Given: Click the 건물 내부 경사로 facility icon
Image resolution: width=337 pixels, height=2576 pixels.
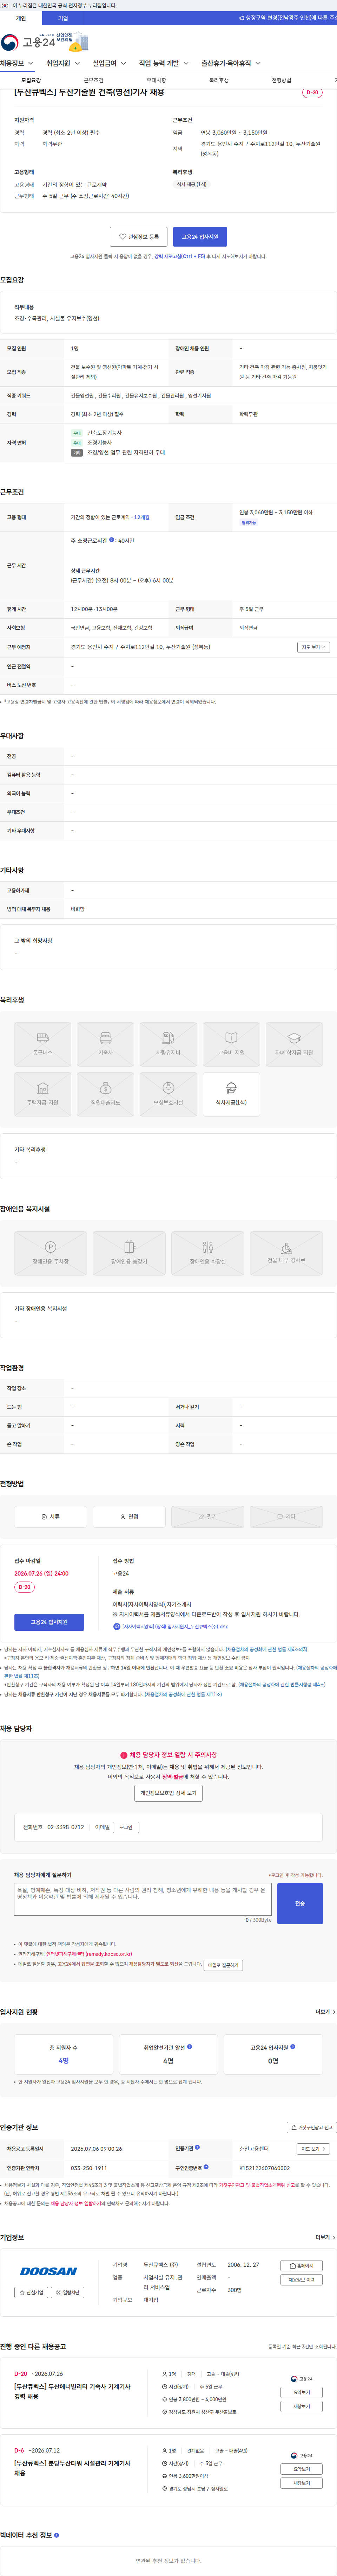Looking at the screenshot, I should [286, 1253].
